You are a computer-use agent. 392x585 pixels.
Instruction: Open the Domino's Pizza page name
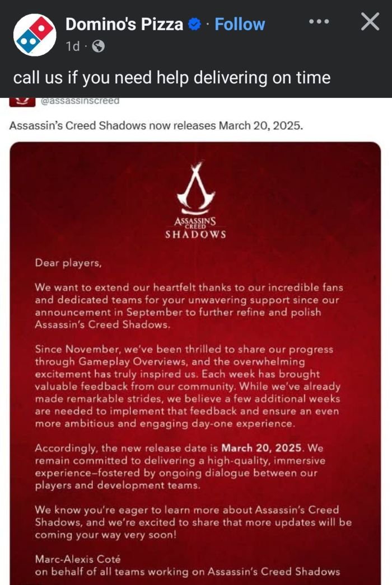124,24
